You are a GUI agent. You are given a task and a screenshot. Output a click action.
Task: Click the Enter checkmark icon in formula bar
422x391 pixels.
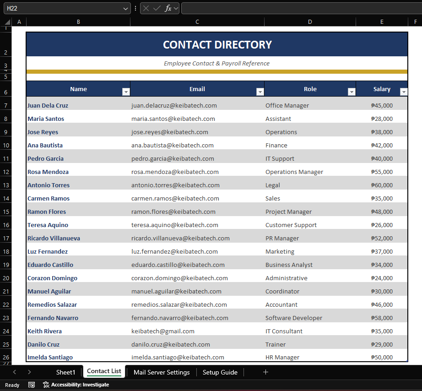click(157, 8)
